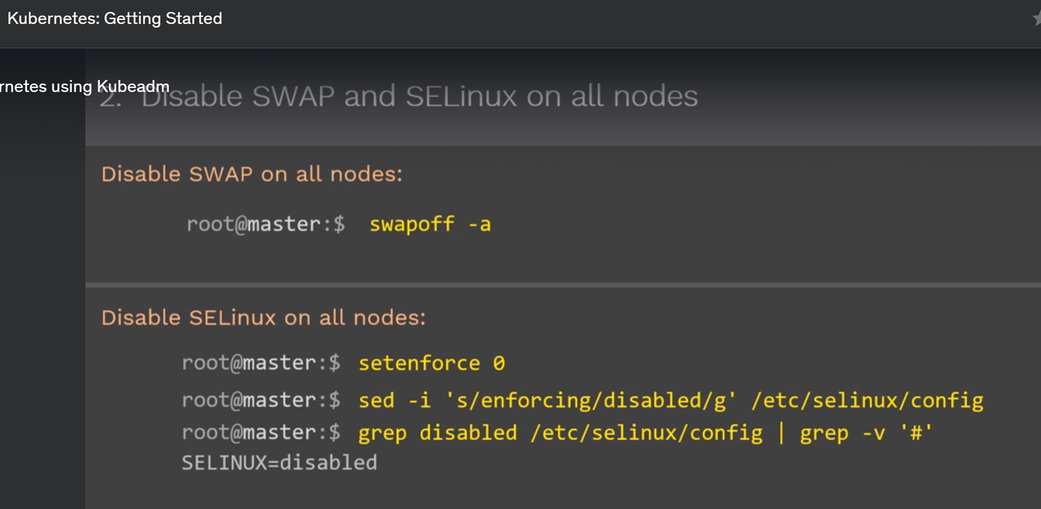Select the 'Disable SWAP on all nodes:' heading

pos(252,174)
